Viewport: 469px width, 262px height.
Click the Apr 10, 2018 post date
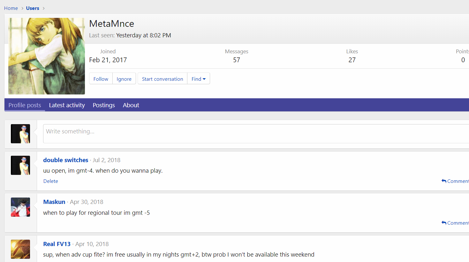(x=92, y=244)
